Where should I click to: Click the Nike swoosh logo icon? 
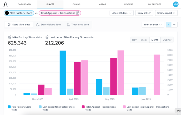tap(7, 13)
